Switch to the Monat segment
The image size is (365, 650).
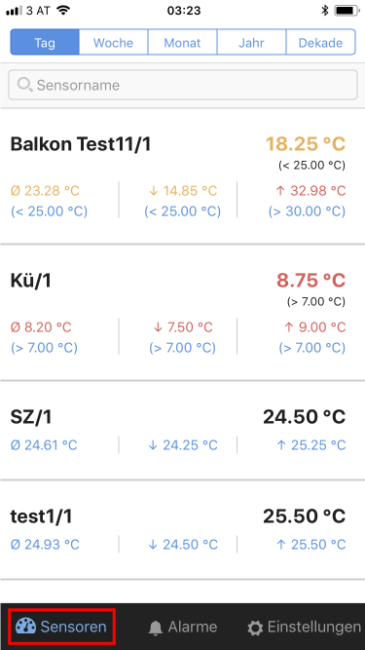click(182, 42)
